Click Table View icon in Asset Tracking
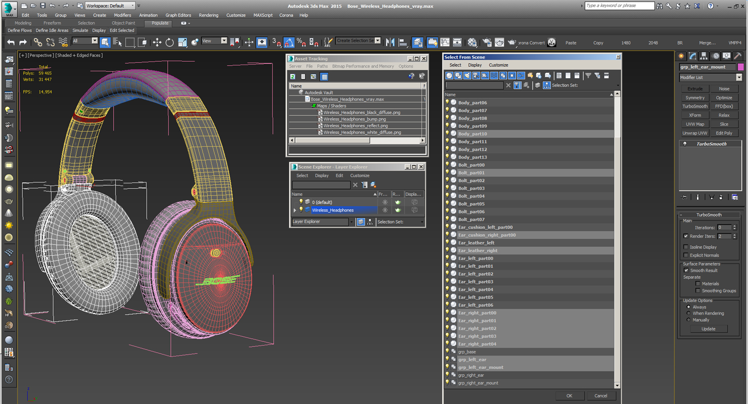The width and height of the screenshot is (748, 404). pyautogui.click(x=324, y=77)
